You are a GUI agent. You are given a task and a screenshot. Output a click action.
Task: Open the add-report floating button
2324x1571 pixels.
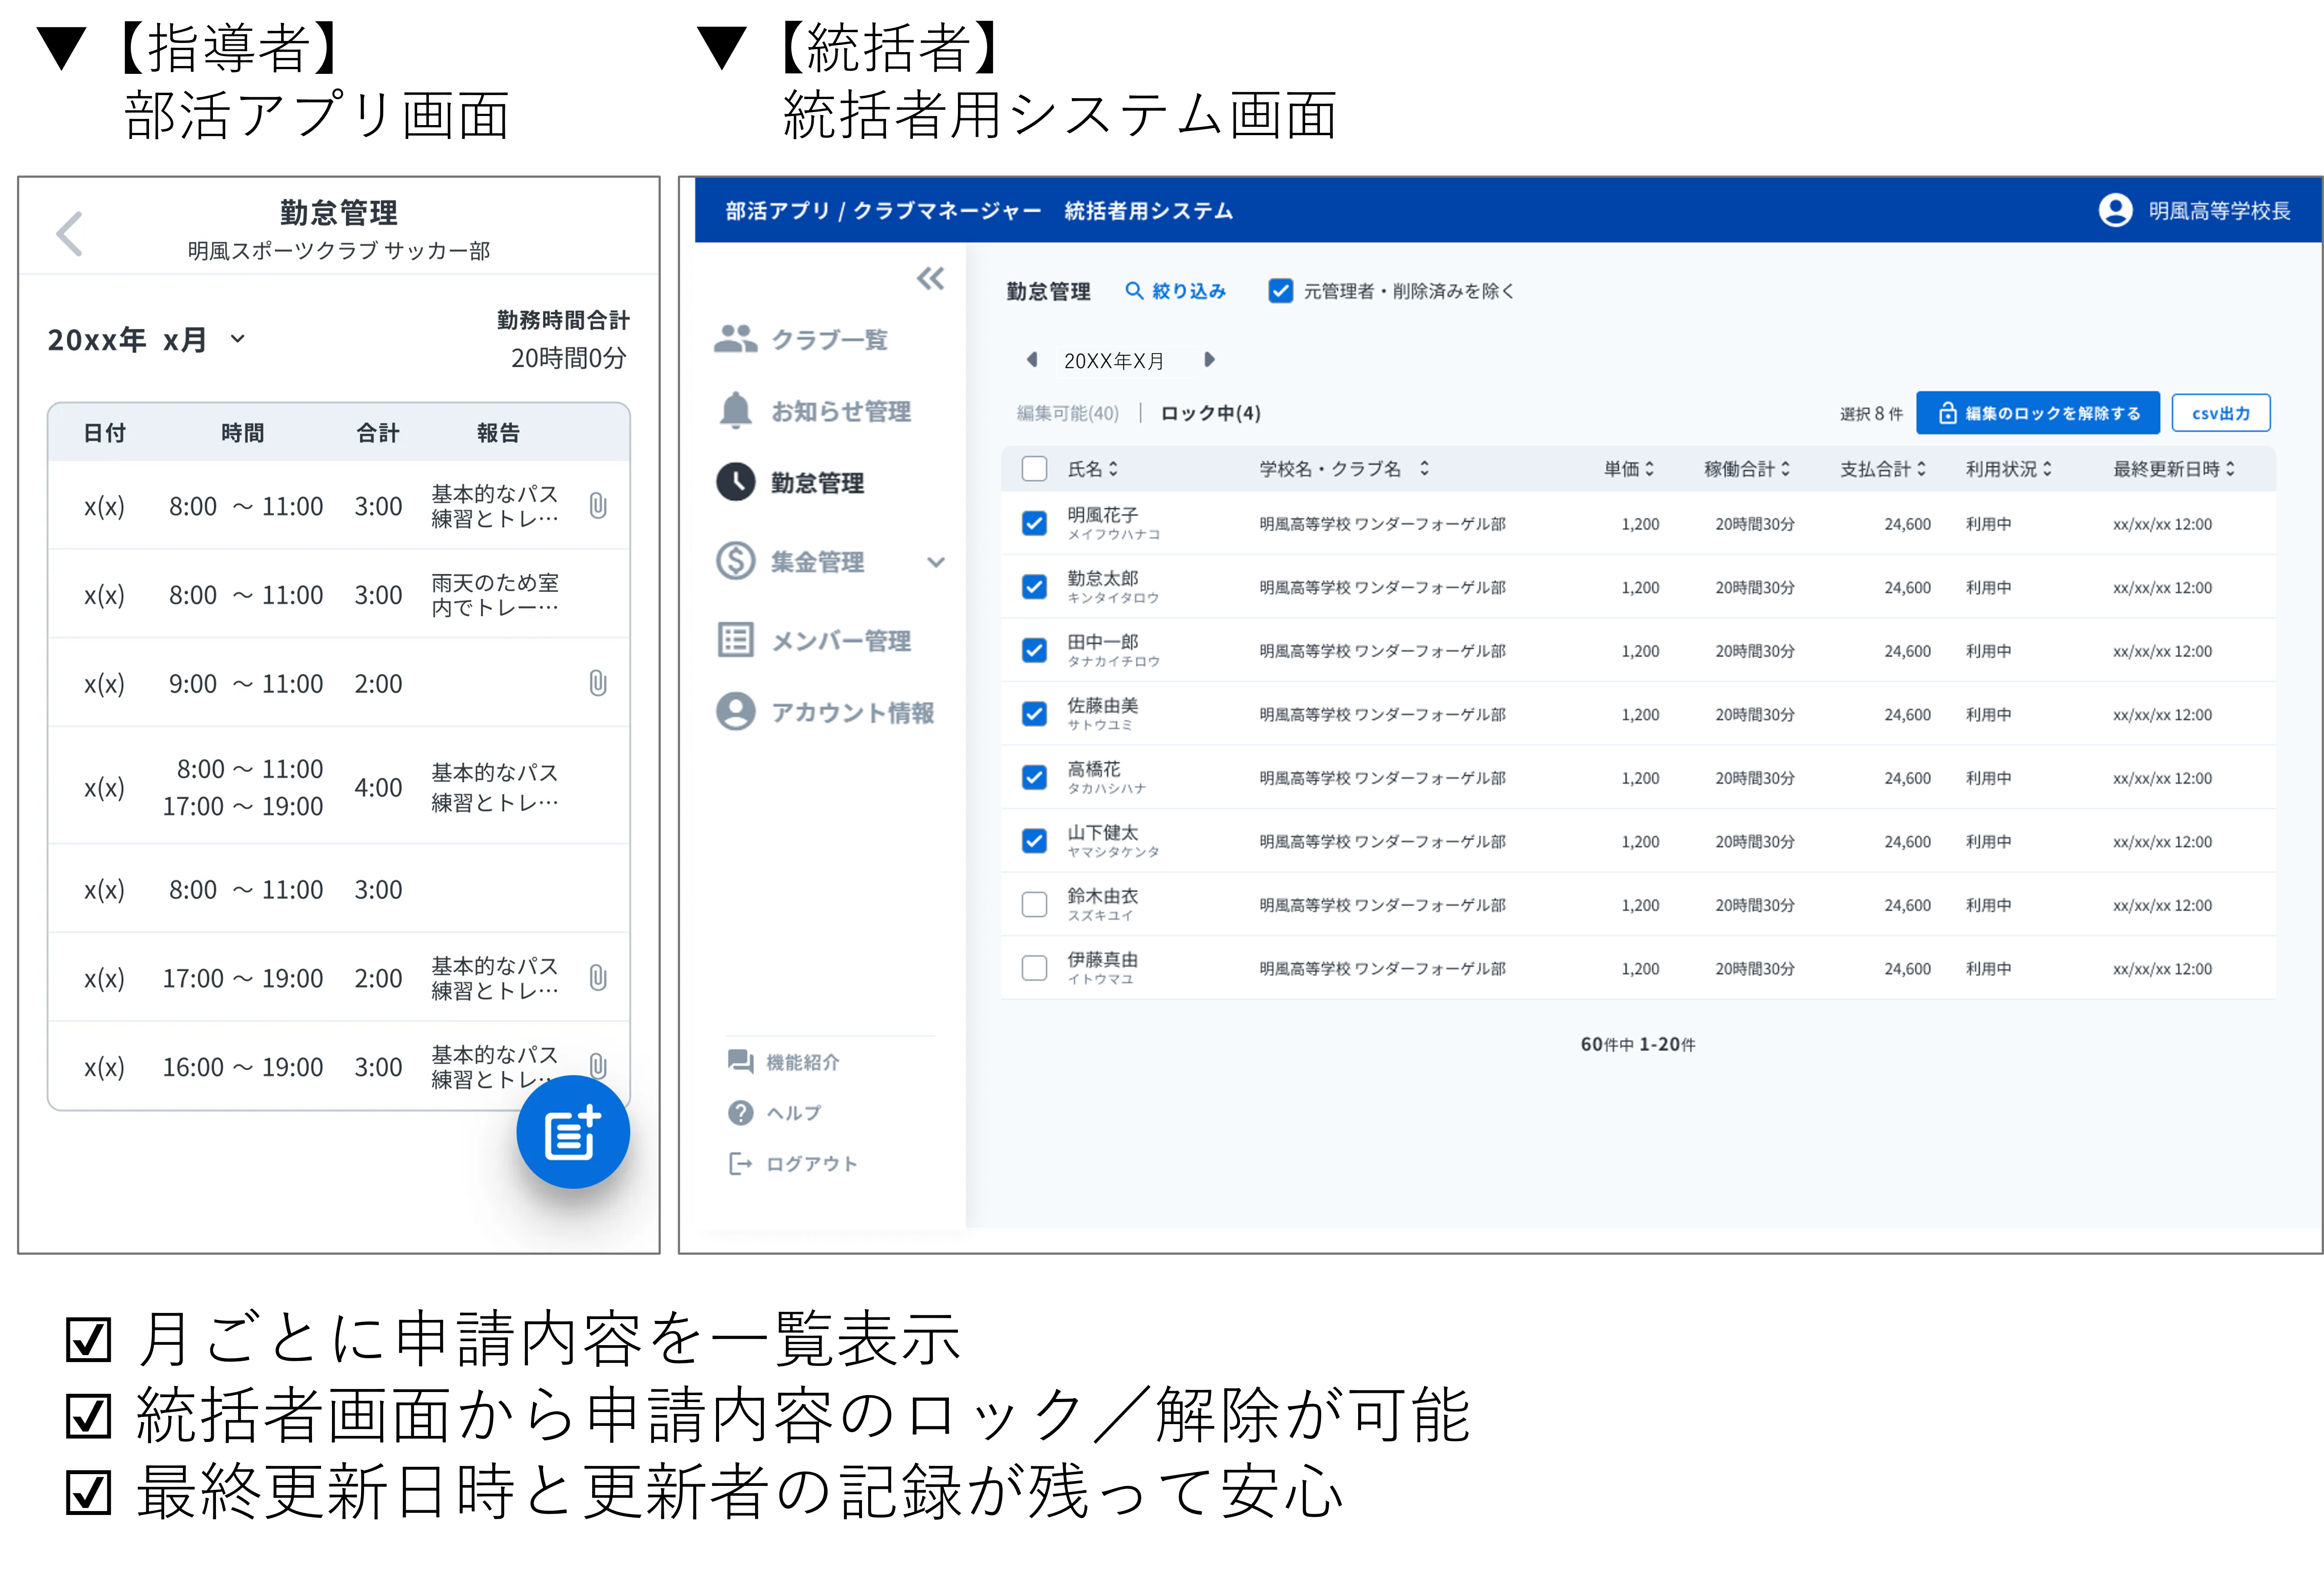pyautogui.click(x=573, y=1132)
